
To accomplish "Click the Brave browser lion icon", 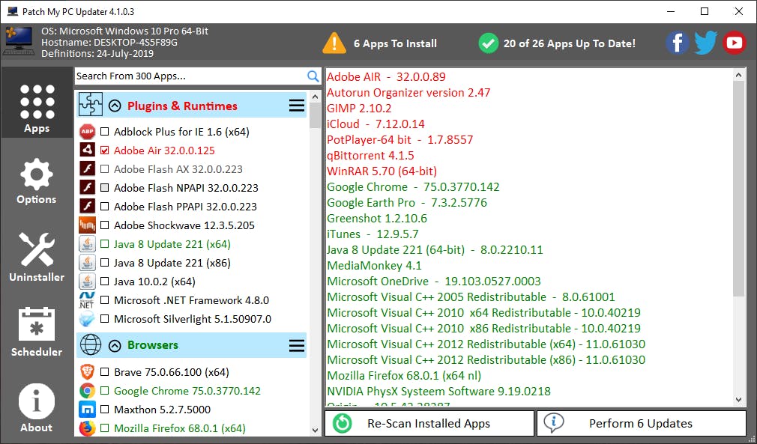I will click(x=88, y=372).
